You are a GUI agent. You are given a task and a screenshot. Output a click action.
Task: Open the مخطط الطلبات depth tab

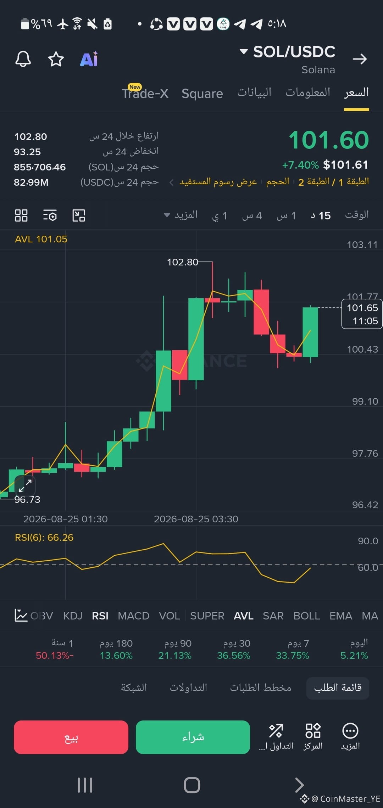(261, 688)
